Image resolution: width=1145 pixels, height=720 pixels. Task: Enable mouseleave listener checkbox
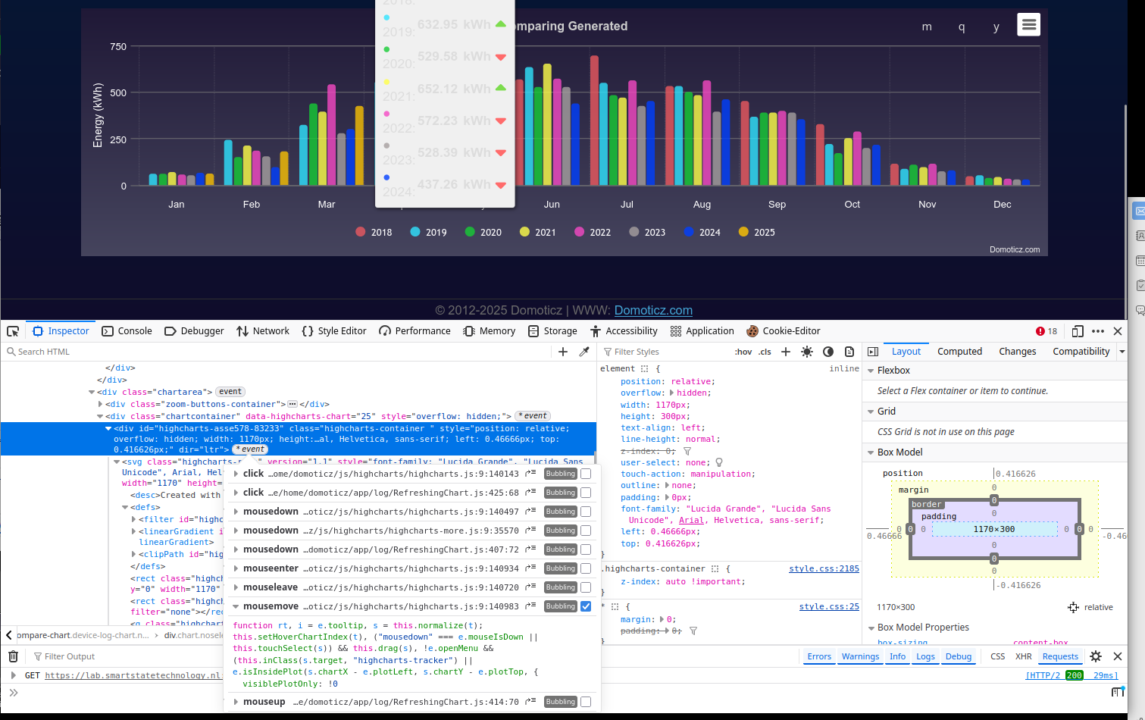[586, 587]
